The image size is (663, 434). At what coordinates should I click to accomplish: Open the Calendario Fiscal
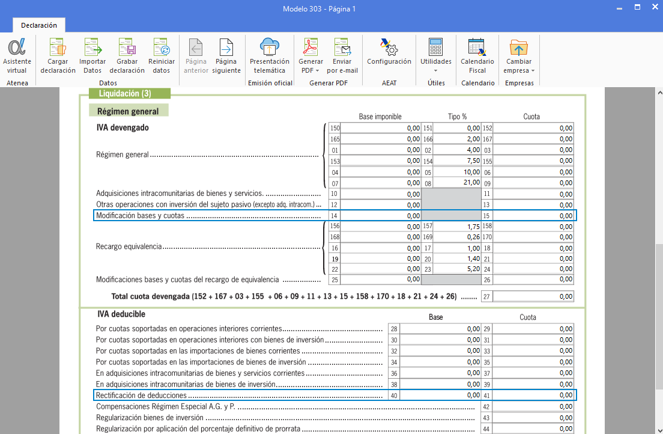point(477,57)
